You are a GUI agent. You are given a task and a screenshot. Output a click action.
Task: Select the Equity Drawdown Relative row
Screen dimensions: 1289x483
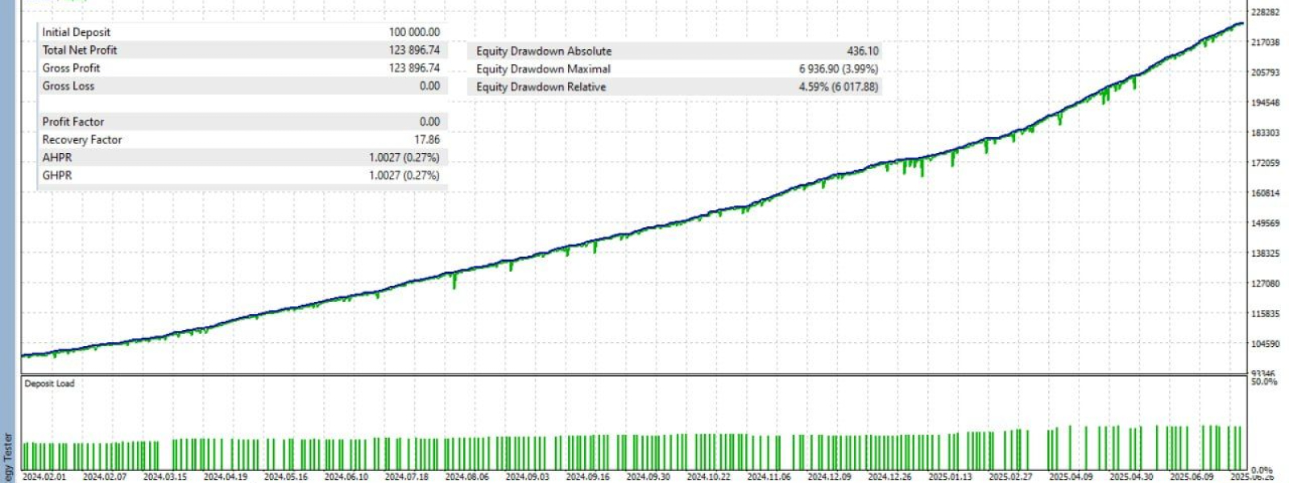coord(675,86)
